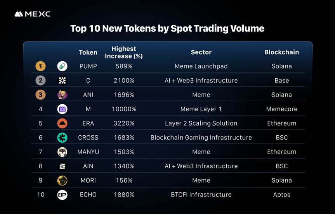
Task: Click the gold rank 1 badge
Action: point(40,66)
